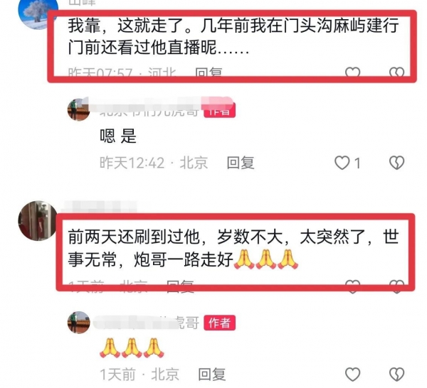The width and height of the screenshot is (427, 388).
Task: Like the author's 嗯 是 reply
Action: tap(342, 163)
